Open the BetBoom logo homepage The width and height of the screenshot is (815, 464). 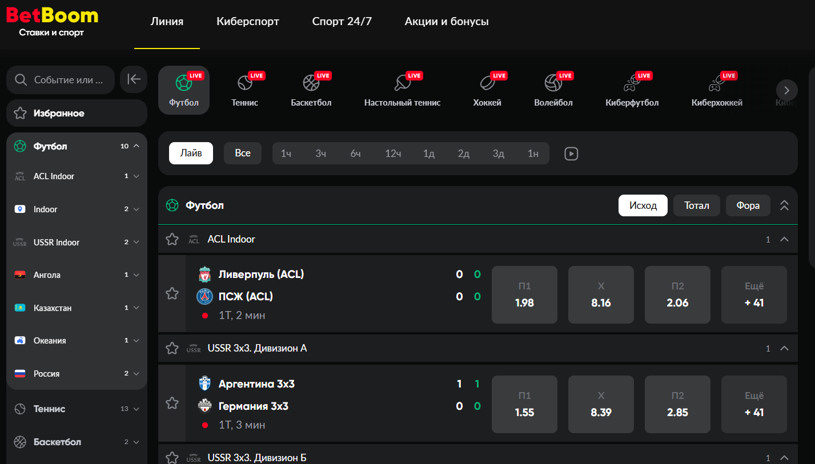click(x=52, y=22)
